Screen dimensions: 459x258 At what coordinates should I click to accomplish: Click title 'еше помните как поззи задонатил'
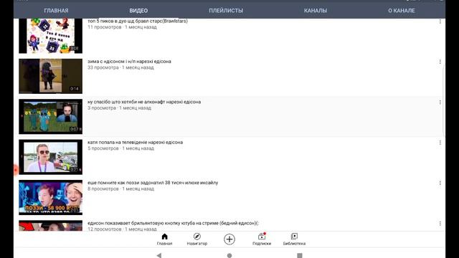(153, 183)
